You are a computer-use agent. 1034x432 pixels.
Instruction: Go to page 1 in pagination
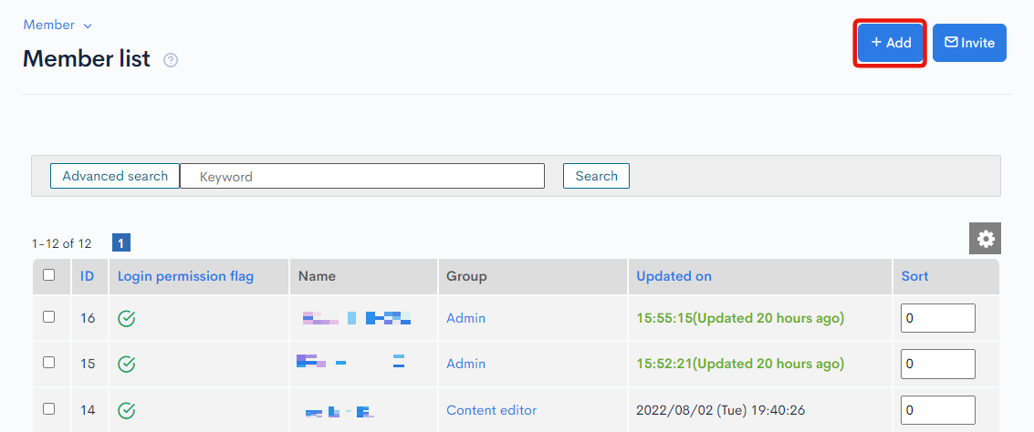point(121,243)
